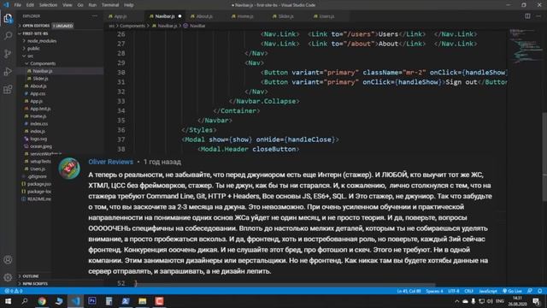This screenshot has height=308, width=547.
Task: Open Google Chrome from taskbar
Action: pos(42,301)
